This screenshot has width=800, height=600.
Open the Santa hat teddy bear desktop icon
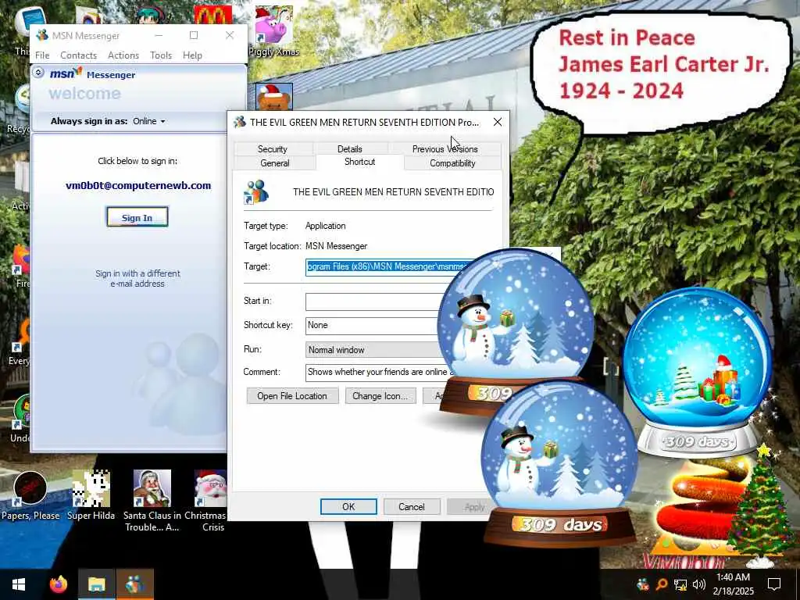274,97
